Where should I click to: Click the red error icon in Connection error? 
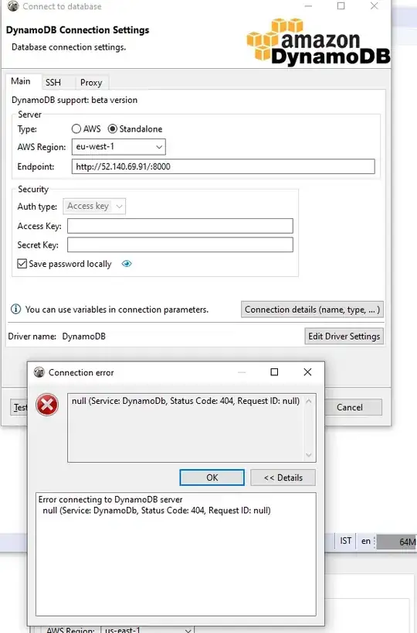(47, 405)
